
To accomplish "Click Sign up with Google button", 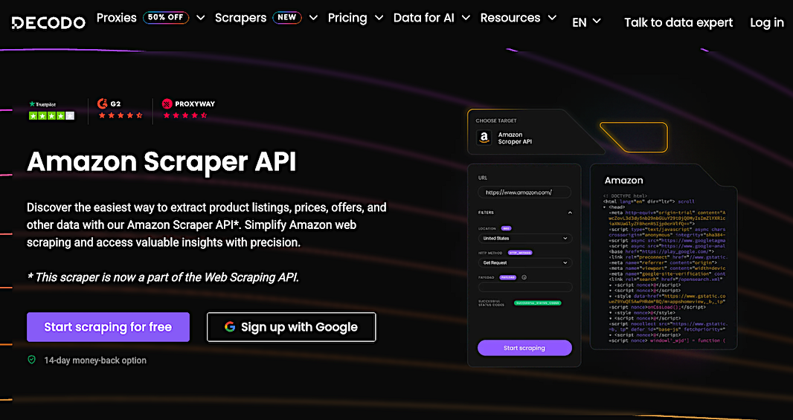I will coord(292,327).
